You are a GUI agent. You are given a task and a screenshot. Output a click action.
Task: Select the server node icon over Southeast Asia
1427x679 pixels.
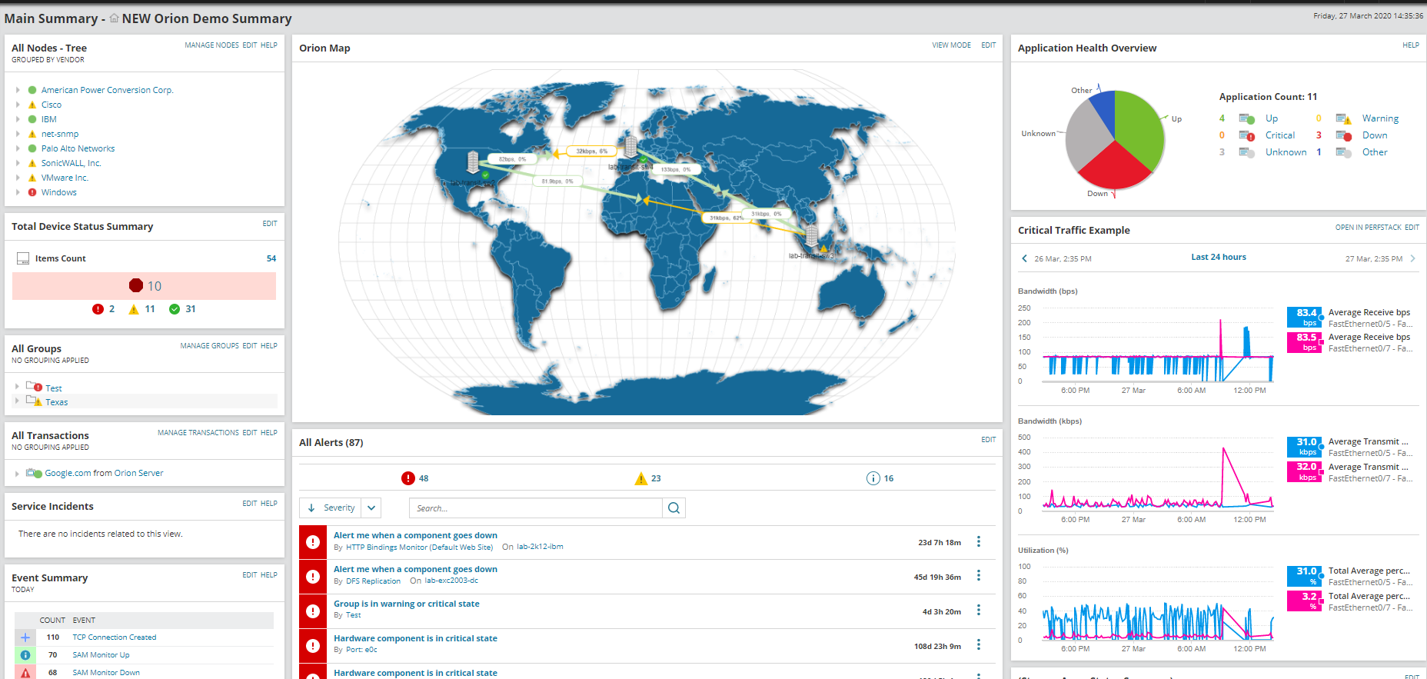click(811, 235)
